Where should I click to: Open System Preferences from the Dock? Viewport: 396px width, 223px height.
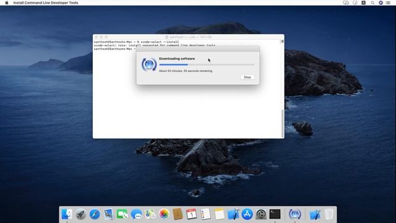click(261, 214)
